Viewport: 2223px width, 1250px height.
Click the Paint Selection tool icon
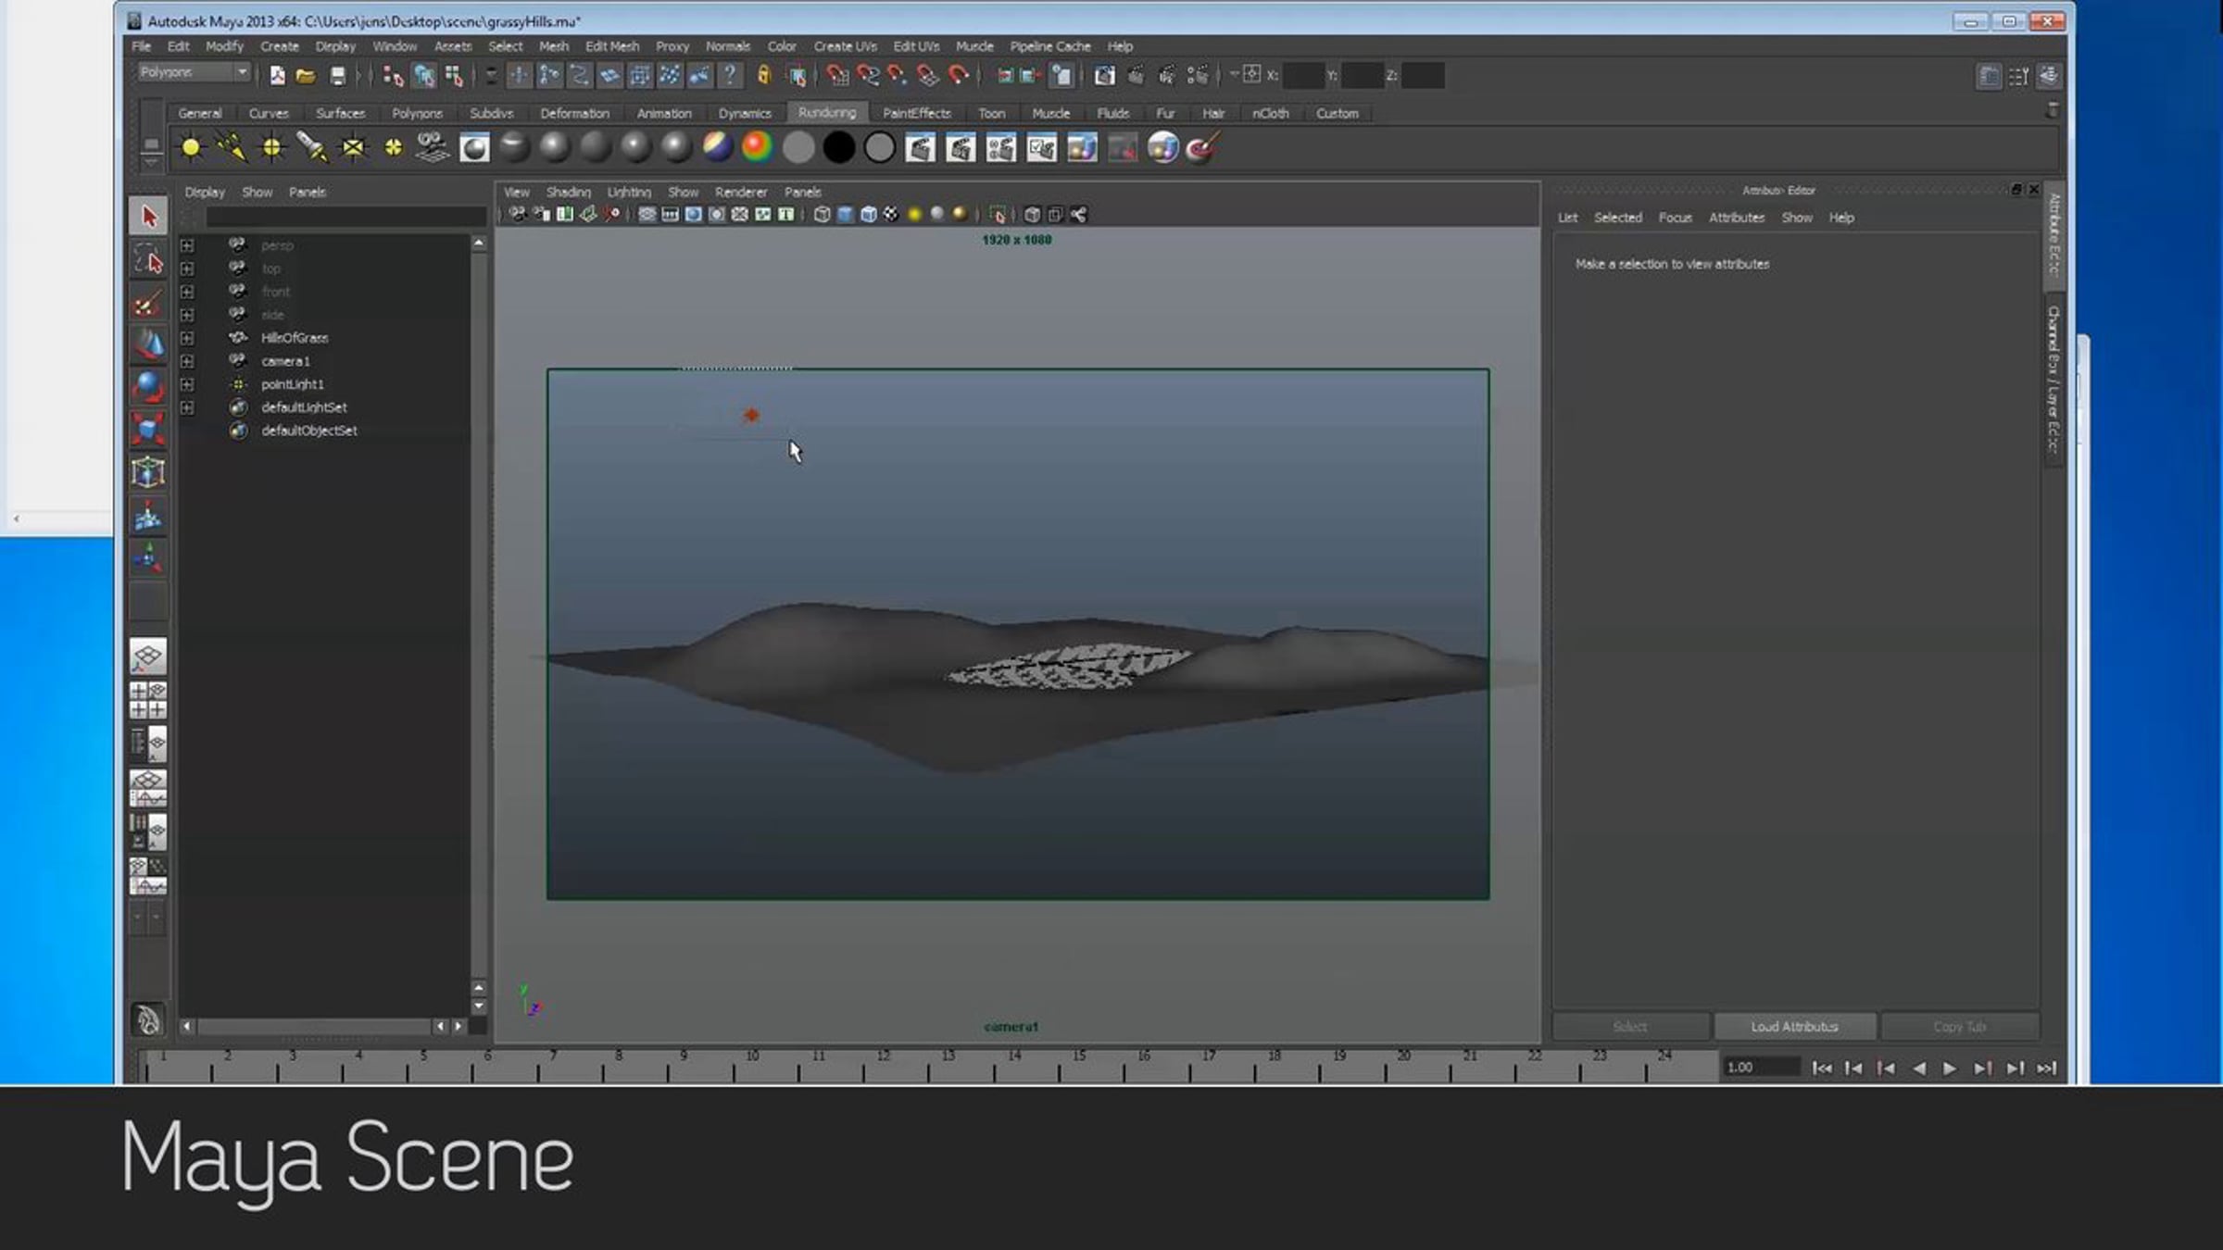coord(148,304)
